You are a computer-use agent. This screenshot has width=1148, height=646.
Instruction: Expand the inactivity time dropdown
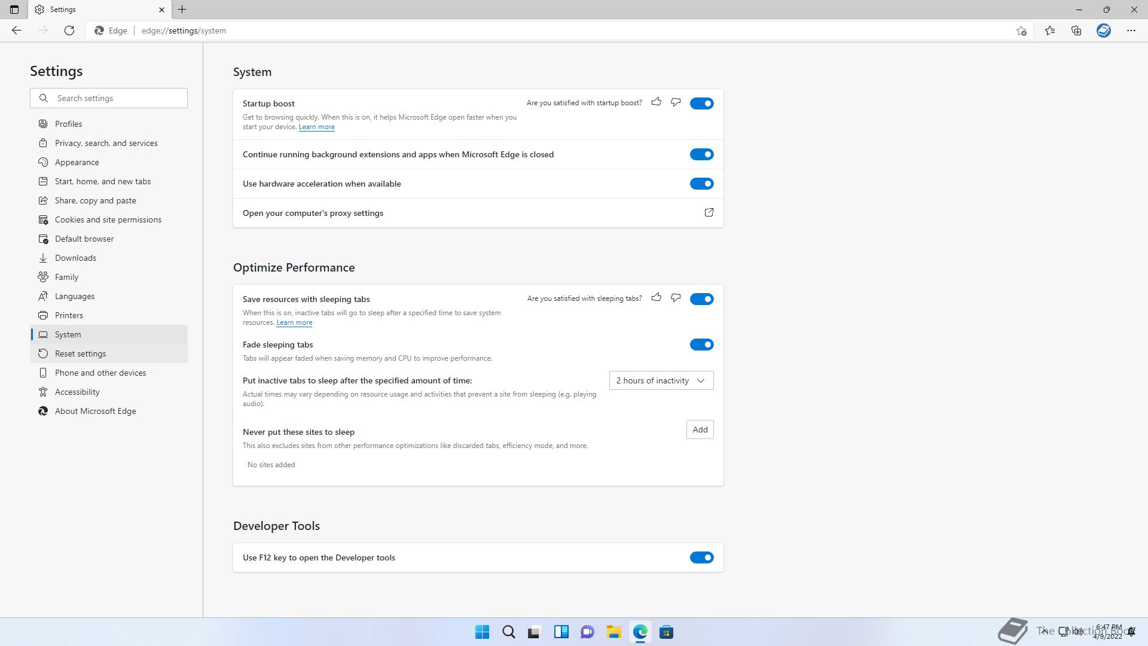point(661,380)
